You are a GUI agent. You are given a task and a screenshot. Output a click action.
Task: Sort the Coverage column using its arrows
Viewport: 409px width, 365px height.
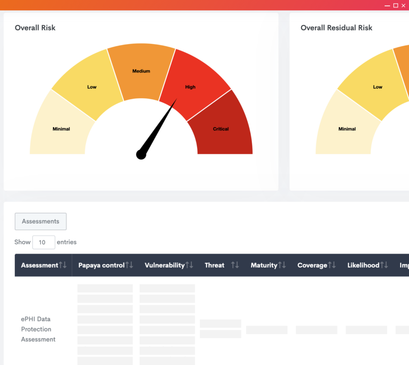[332, 265]
